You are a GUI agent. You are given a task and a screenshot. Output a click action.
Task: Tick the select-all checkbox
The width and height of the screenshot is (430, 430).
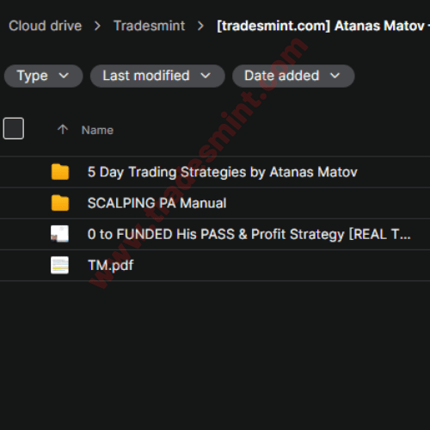pos(14,128)
